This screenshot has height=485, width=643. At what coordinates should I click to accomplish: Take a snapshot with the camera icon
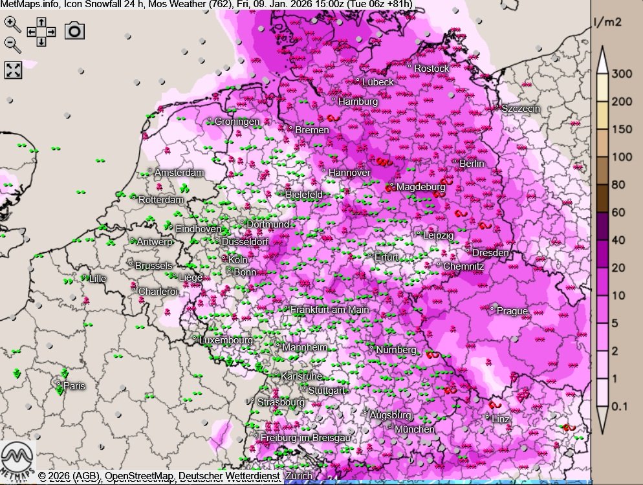pyautogui.click(x=74, y=31)
